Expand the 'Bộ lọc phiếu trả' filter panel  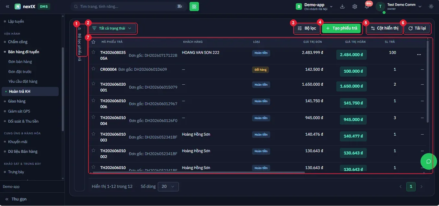coord(79,29)
